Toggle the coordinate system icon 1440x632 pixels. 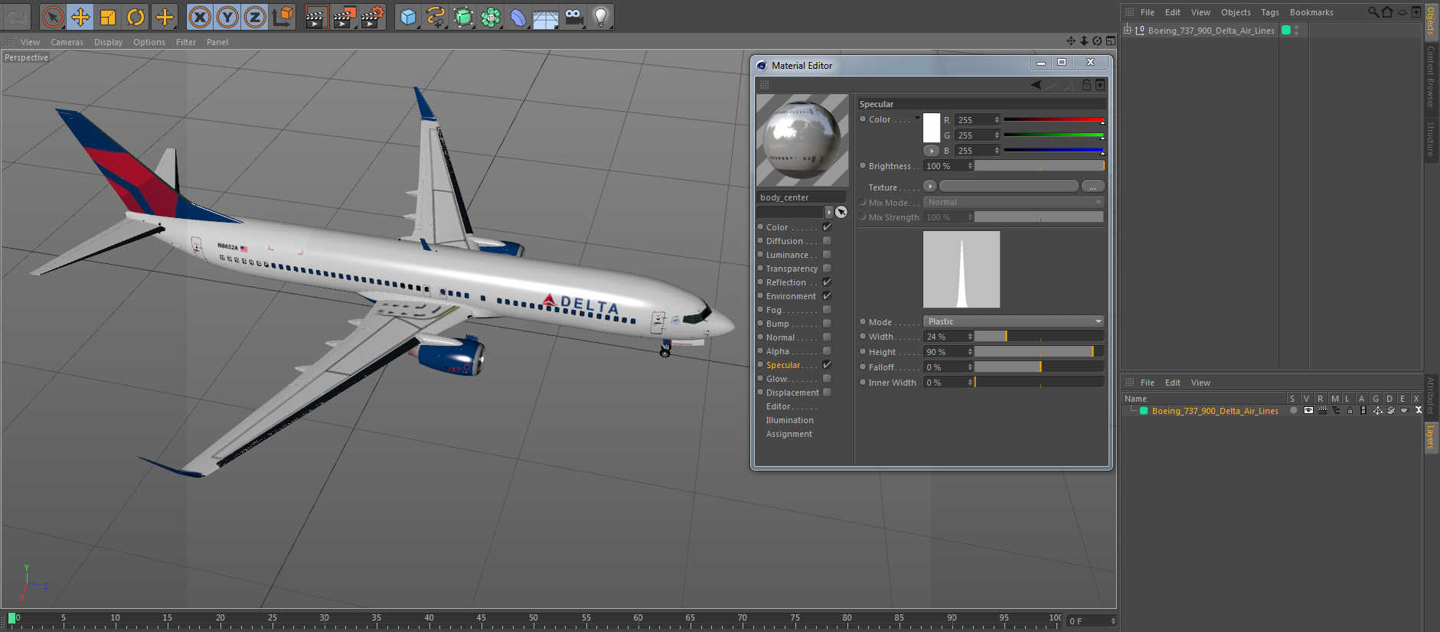coord(282,17)
